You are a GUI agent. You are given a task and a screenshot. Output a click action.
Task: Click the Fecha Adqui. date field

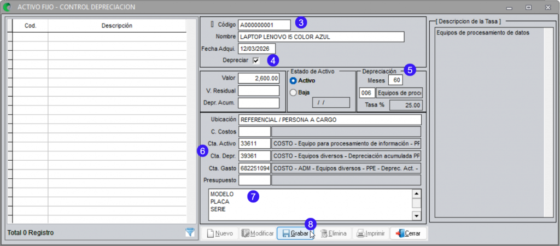click(x=256, y=49)
